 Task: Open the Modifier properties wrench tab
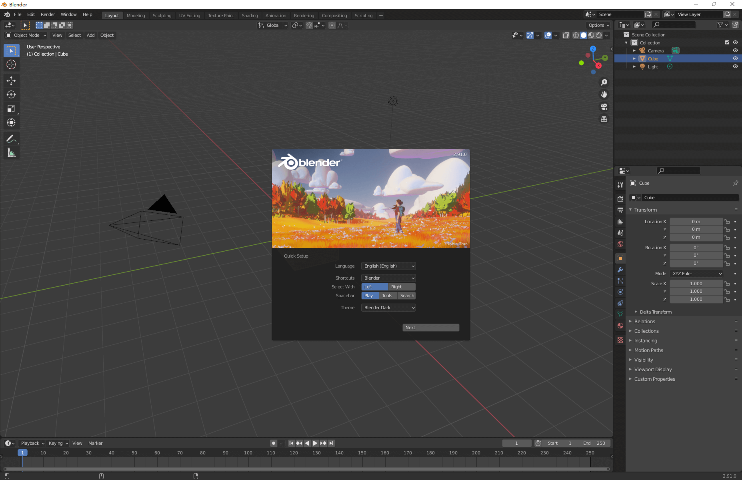pyautogui.click(x=620, y=270)
